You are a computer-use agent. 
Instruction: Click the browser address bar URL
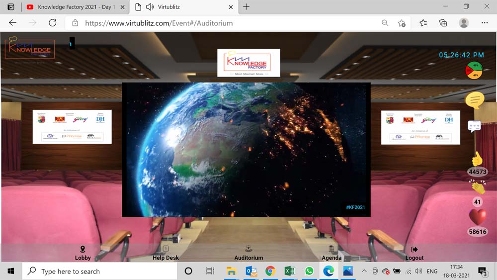(x=159, y=23)
